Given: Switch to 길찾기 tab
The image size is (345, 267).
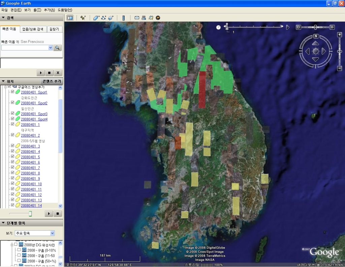Looking at the screenshot, I should click(x=54, y=29).
